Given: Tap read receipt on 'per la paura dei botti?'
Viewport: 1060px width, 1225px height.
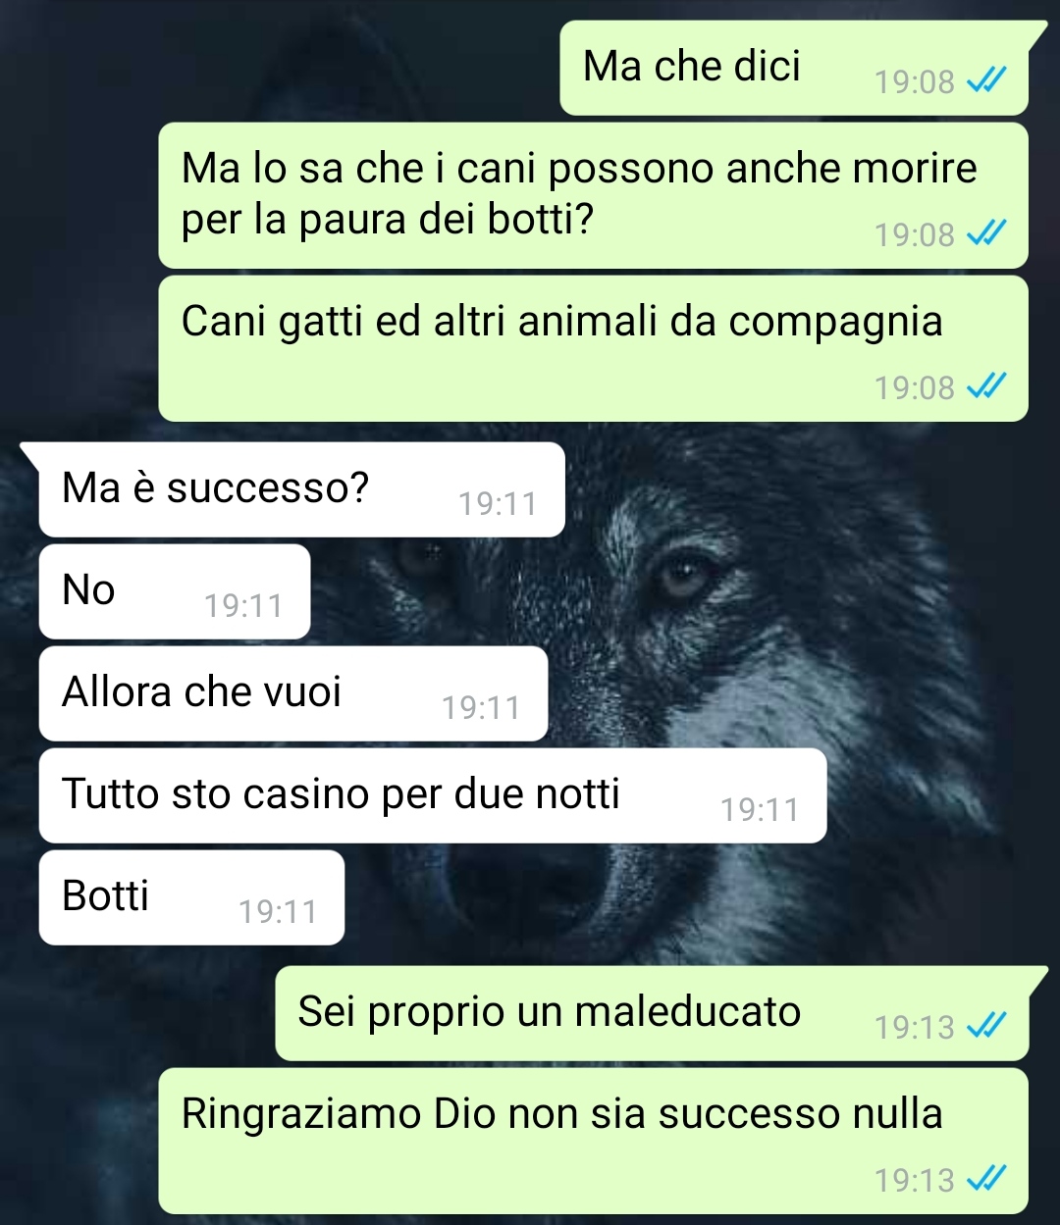Looking at the screenshot, I should pos(986,234).
